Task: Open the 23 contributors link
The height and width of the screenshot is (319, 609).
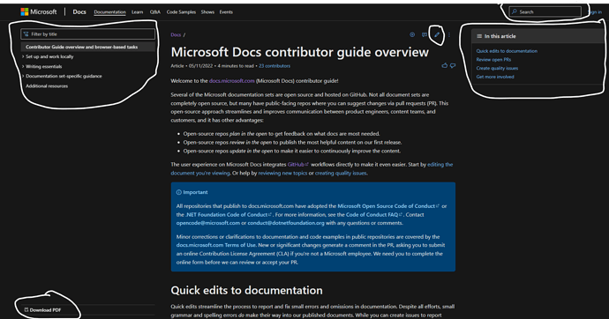Action: [x=274, y=66]
